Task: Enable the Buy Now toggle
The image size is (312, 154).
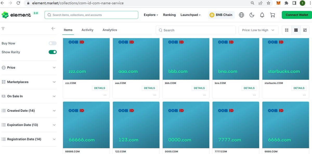Action: click(x=53, y=43)
